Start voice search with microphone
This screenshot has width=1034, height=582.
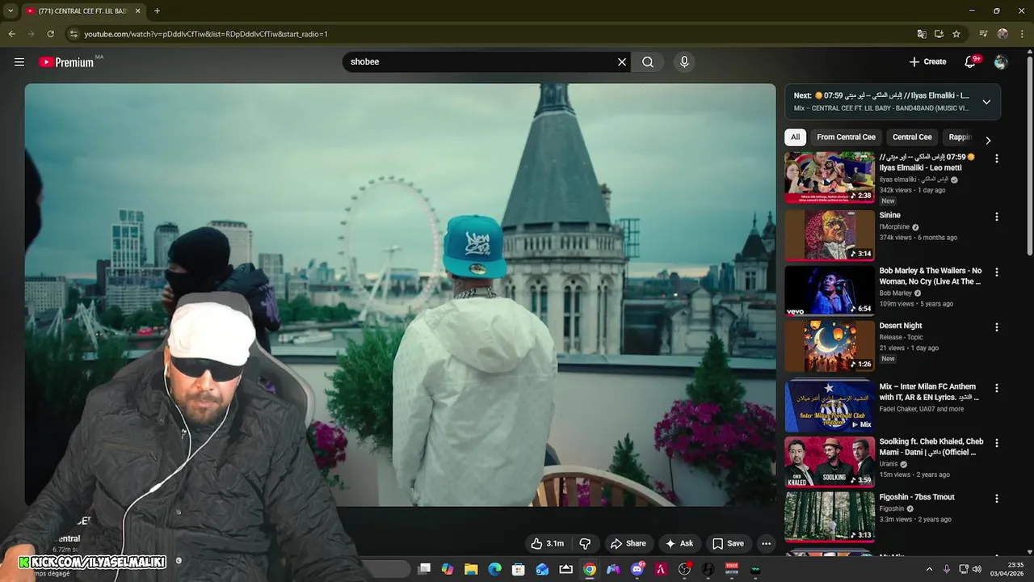[x=684, y=61]
